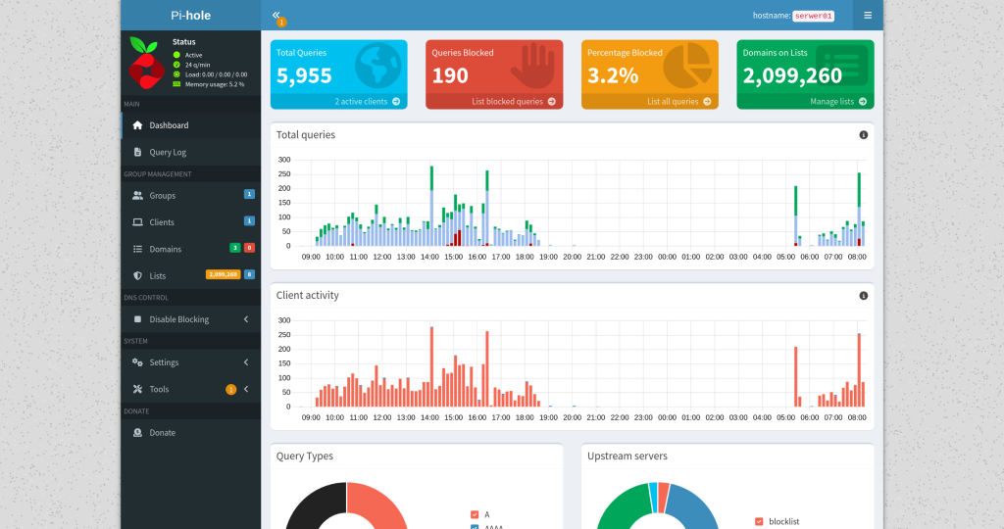Expand the Settings menu chevron
Viewport: 1004px width, 529px height.
pos(246,362)
